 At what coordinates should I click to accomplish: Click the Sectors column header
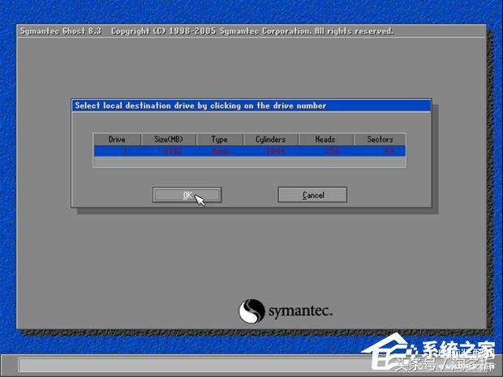click(380, 139)
